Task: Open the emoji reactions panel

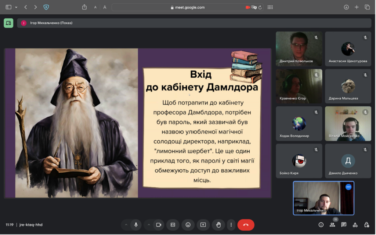Action: click(x=188, y=225)
